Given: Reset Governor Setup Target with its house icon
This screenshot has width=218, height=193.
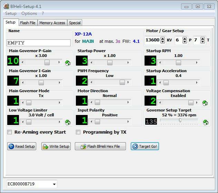Looking at the screenshot, I should (x=206, y=122).
